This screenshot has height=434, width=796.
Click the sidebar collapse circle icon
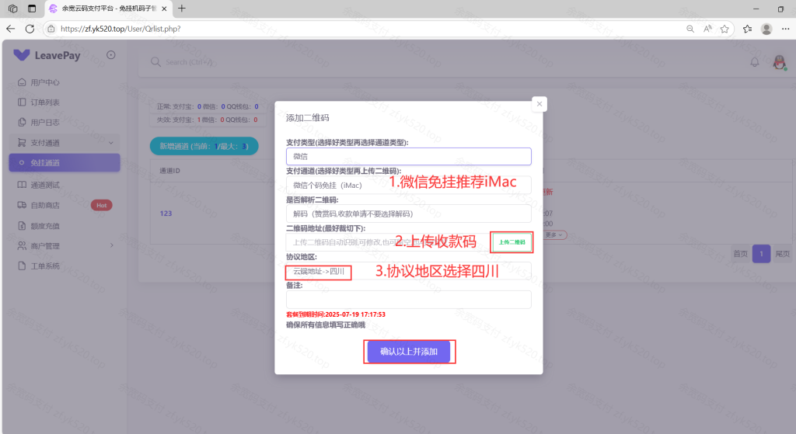tap(110, 55)
